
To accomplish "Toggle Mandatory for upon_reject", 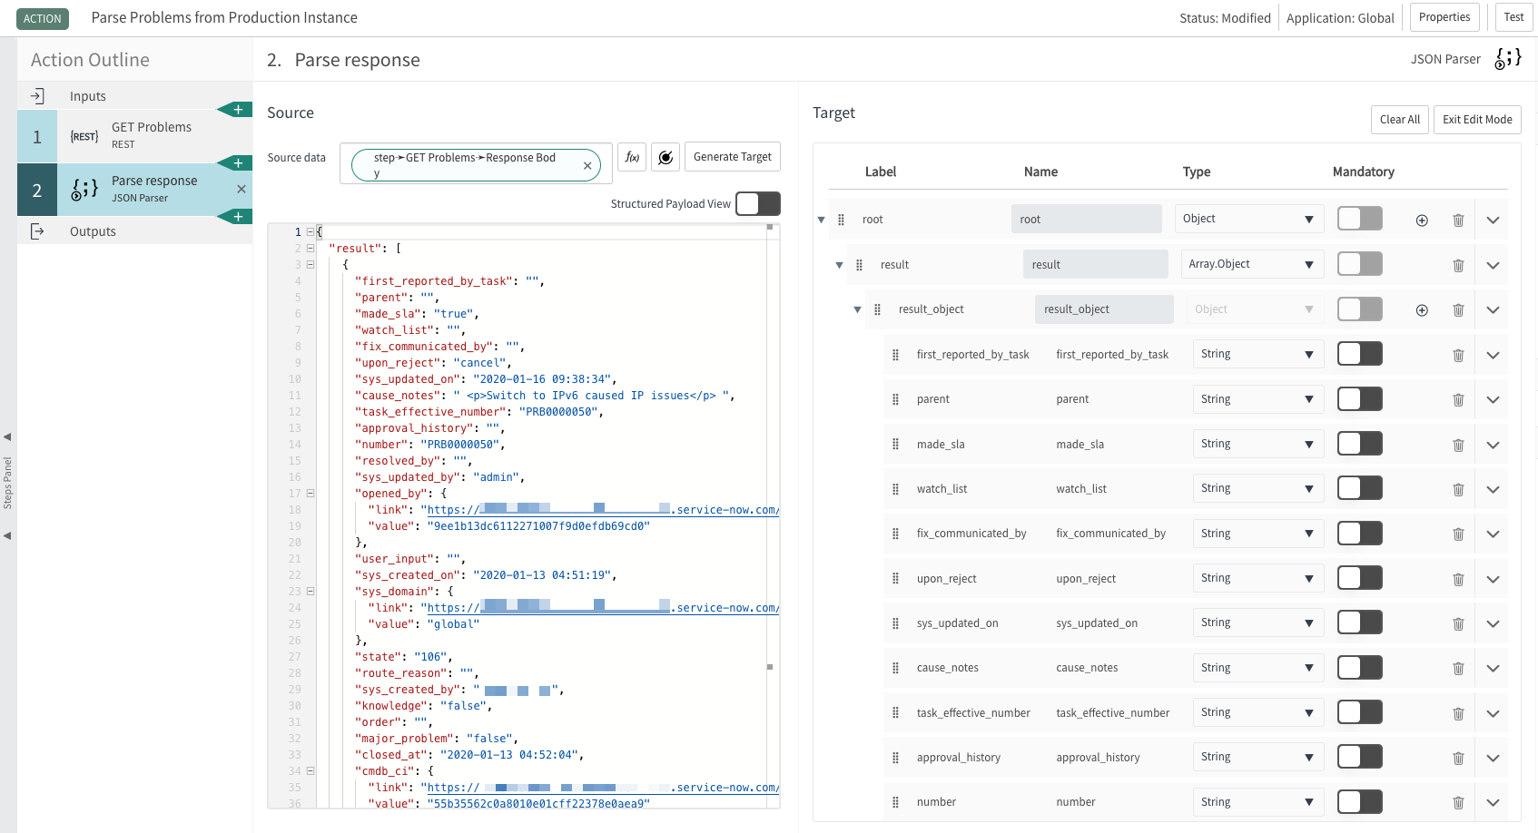I will (1360, 578).
